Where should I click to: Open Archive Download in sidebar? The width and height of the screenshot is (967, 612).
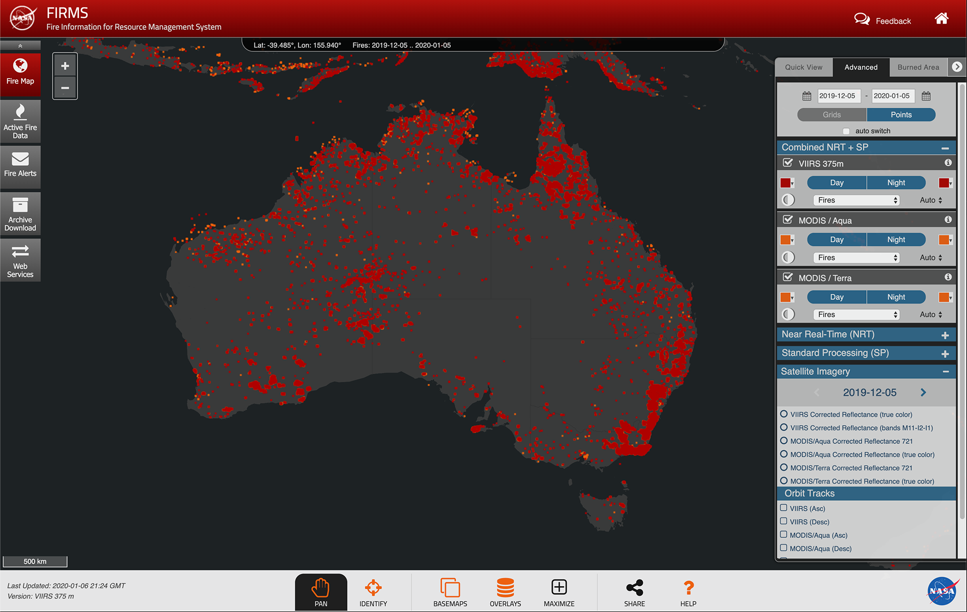20,214
